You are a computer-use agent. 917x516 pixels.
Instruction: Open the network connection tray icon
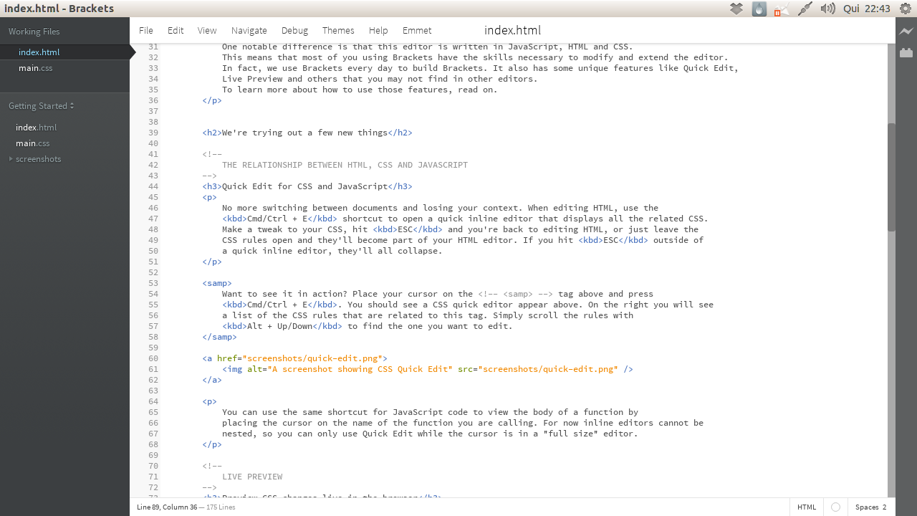coord(805,9)
